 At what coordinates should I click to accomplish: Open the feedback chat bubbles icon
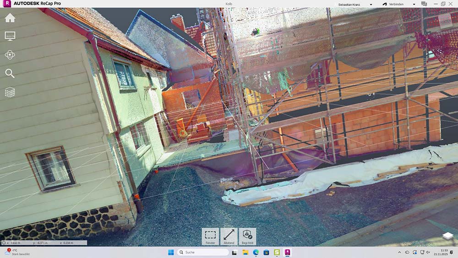coord(424,4)
